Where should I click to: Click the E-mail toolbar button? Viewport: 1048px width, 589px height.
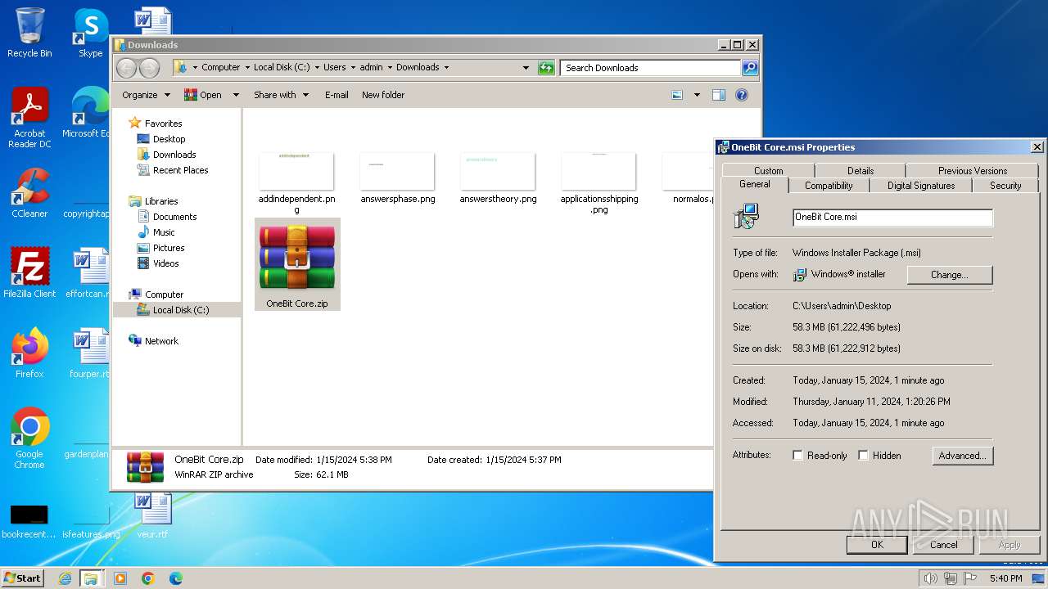click(337, 95)
